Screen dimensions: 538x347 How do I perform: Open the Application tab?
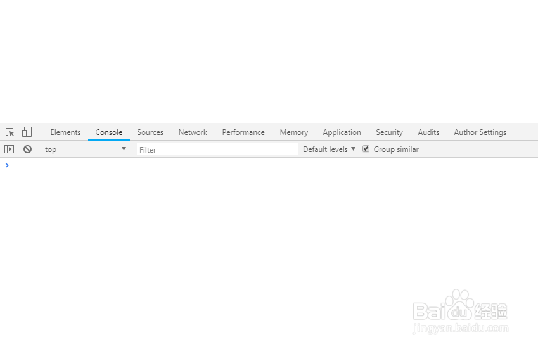(342, 132)
